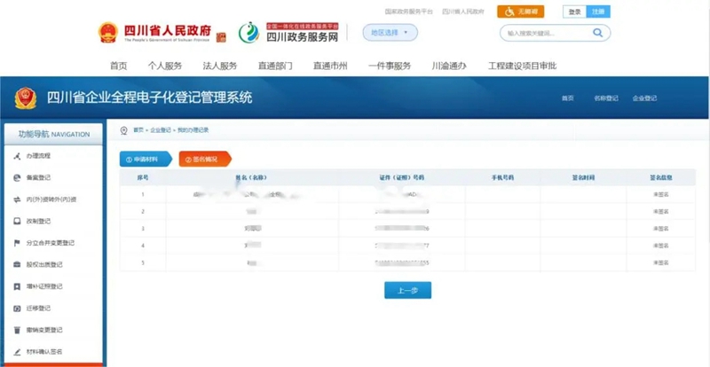710x367 pixels.
Task: Switch to the ① 申请材料 step tab
Action: point(146,160)
